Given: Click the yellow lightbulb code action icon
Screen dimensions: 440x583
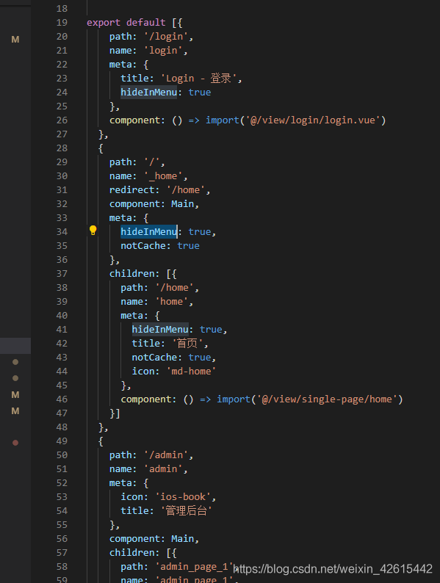Looking at the screenshot, I should tap(93, 231).
